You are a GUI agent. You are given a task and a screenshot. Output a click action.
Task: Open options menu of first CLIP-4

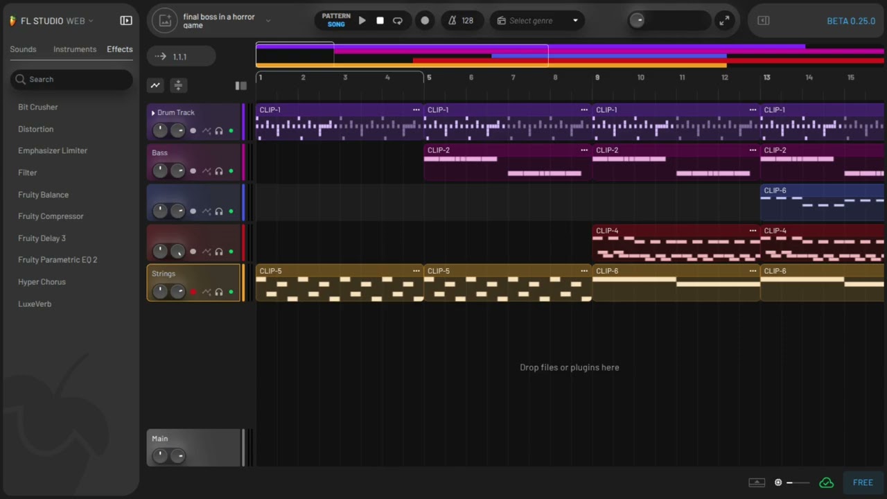click(x=753, y=230)
